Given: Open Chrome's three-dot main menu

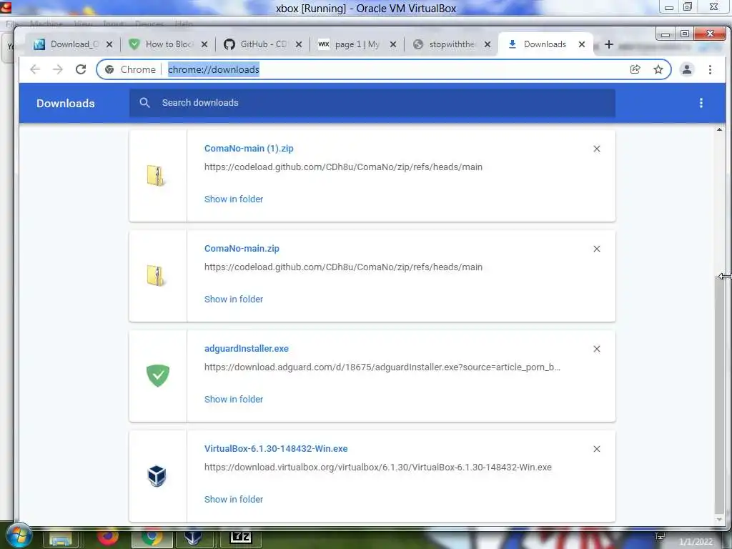Looking at the screenshot, I should (x=710, y=69).
